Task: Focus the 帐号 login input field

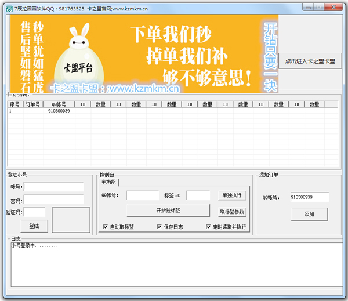Action: (x=53, y=187)
